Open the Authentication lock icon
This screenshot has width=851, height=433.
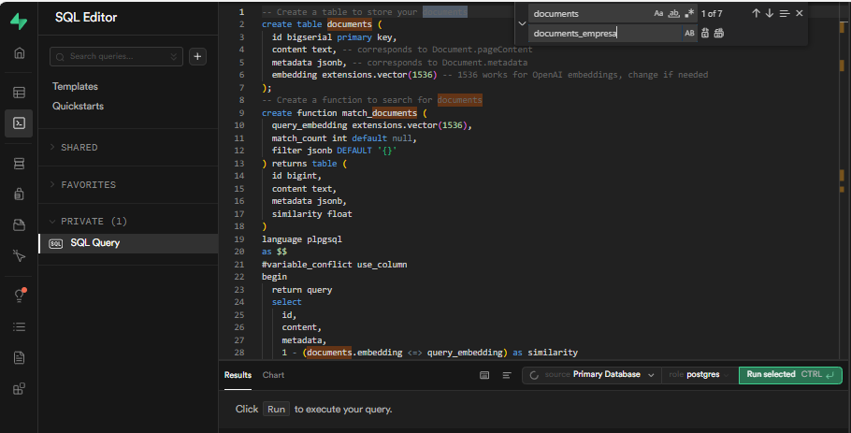coord(19,195)
